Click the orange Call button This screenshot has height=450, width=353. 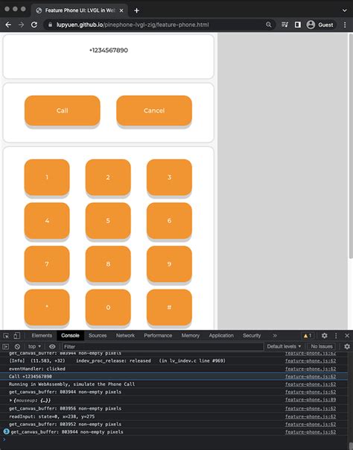coord(63,110)
